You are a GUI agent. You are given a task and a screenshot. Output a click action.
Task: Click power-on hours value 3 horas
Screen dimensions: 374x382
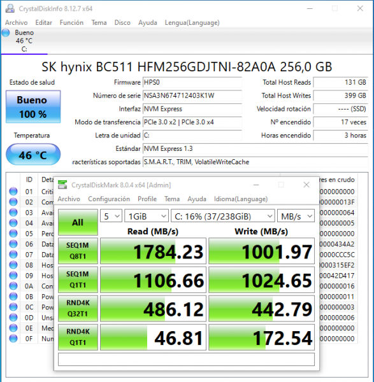[340, 135]
